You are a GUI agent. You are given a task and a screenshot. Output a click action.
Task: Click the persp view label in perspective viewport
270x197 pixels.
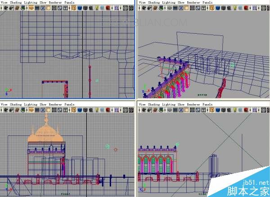[202, 95]
